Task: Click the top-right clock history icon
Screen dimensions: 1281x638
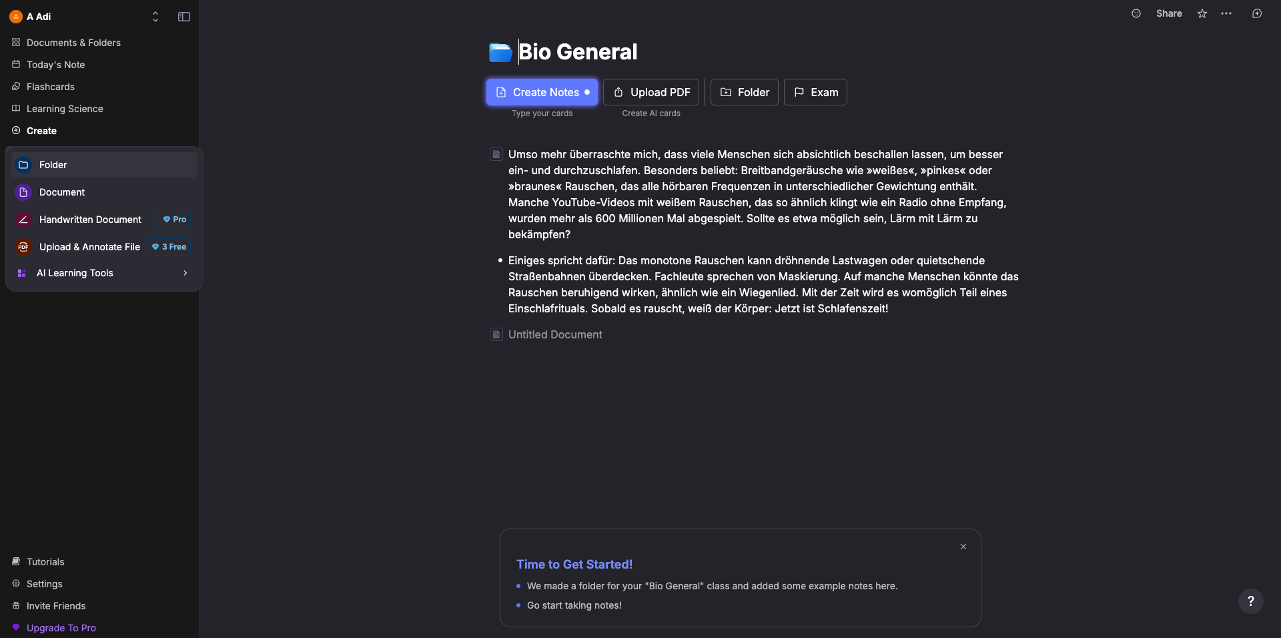Action: pyautogui.click(x=1257, y=13)
